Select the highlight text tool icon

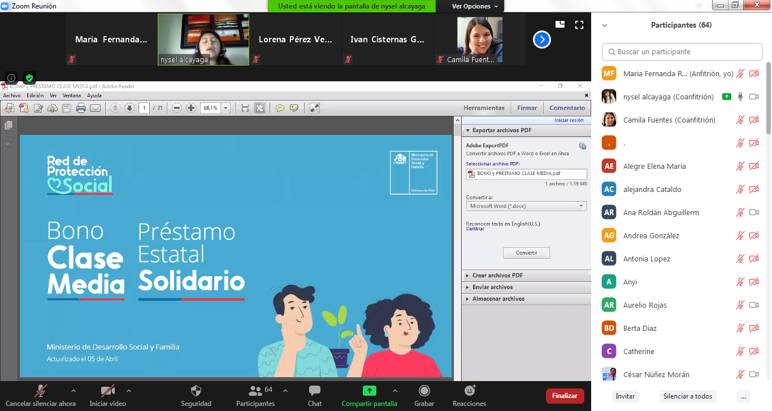[x=294, y=108]
